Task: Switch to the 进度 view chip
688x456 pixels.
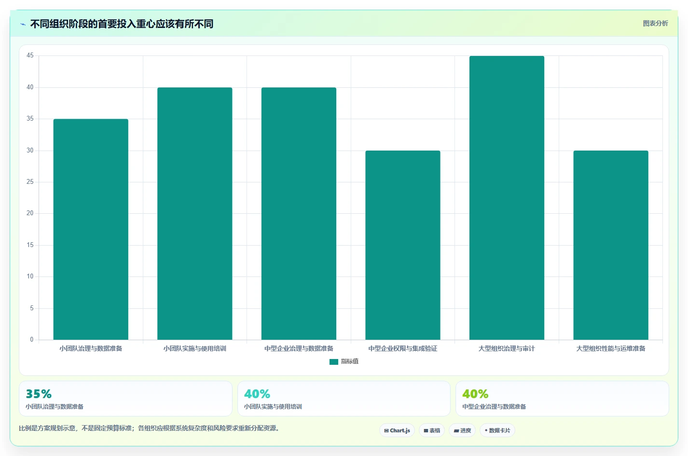Action: (x=462, y=430)
